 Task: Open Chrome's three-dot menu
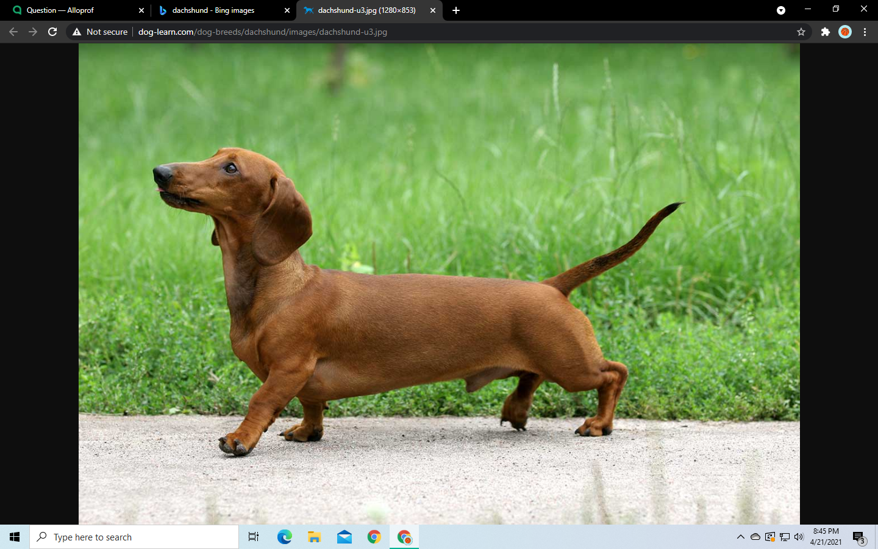865,32
